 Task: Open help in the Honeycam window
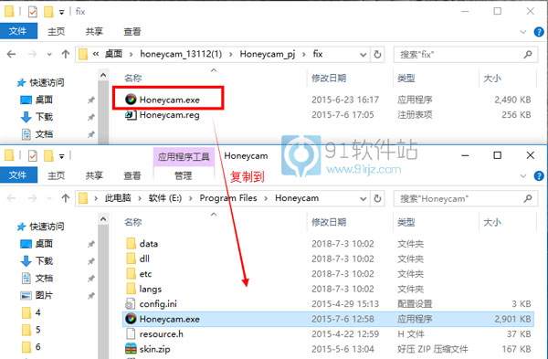coord(539,175)
